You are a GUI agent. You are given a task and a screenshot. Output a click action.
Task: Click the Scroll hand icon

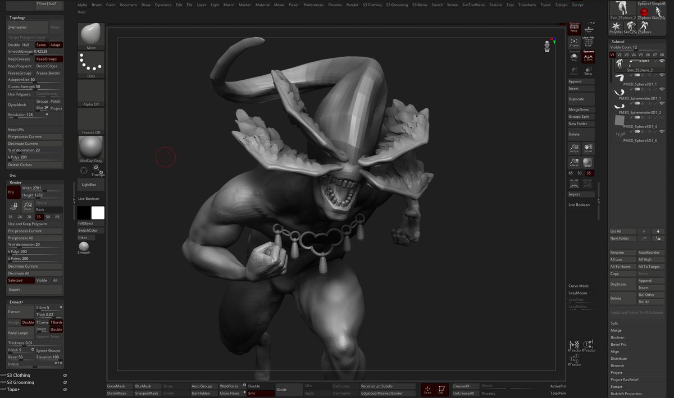coord(588,149)
